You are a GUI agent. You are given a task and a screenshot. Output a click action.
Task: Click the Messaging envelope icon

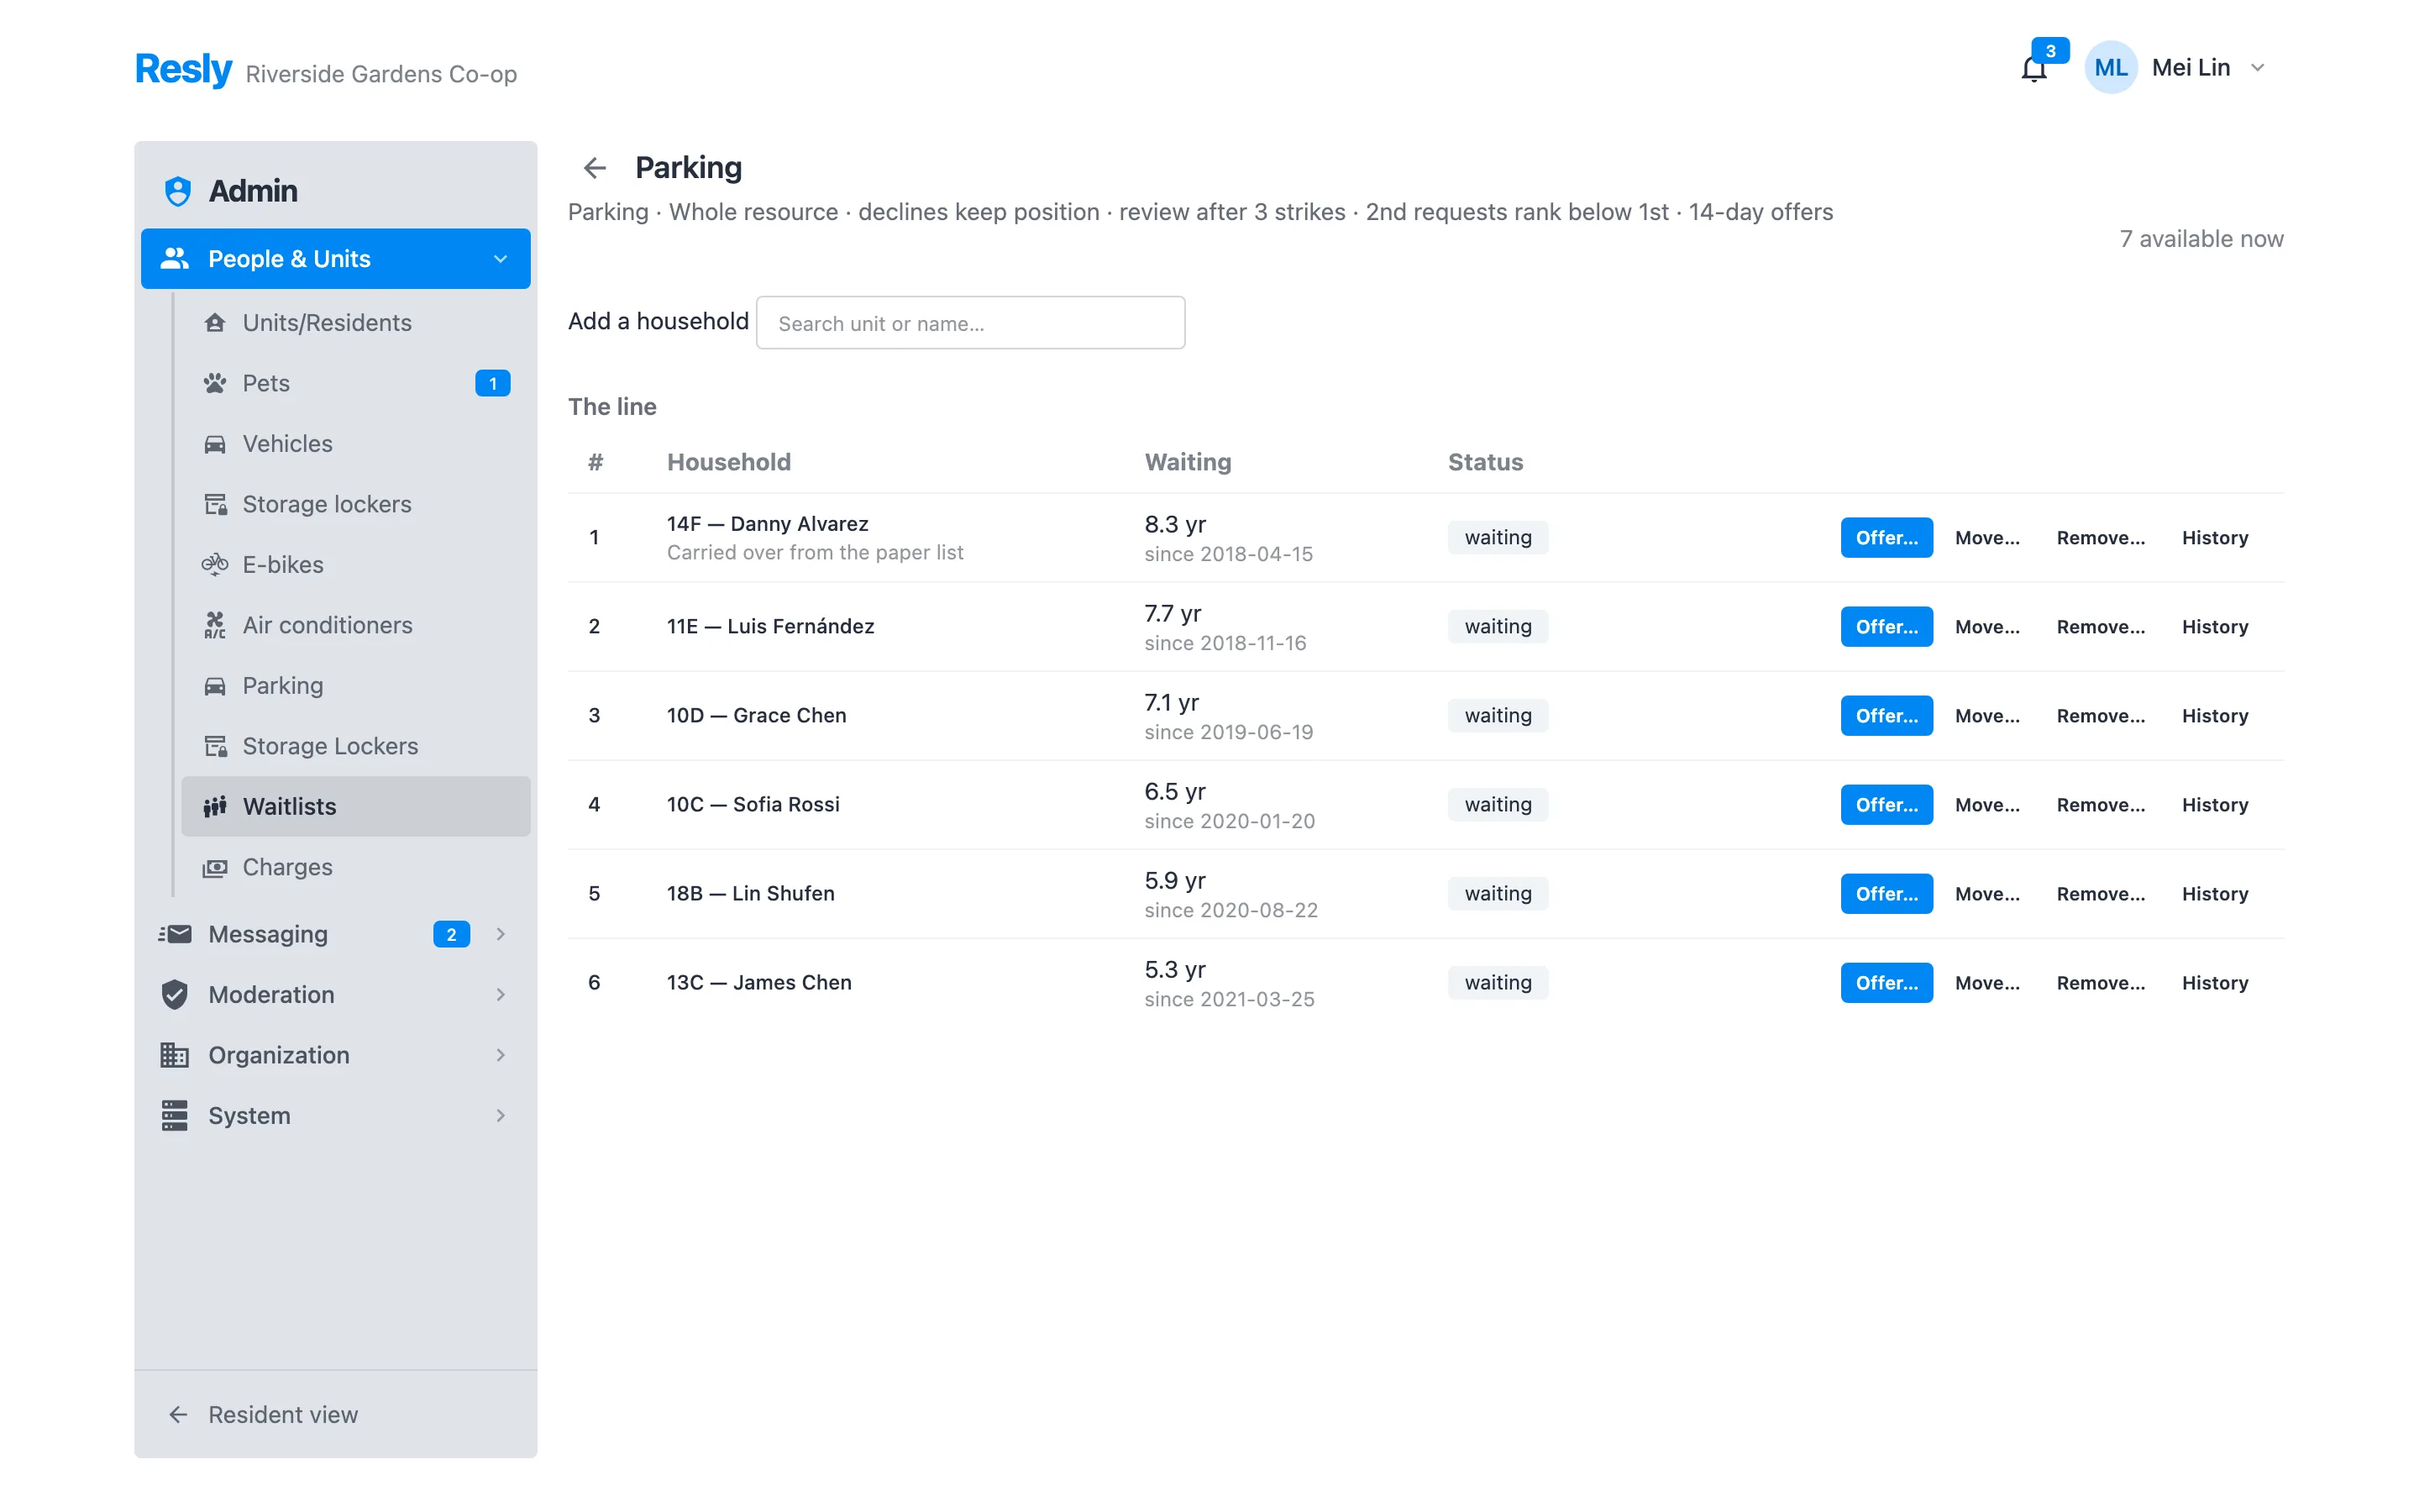(175, 934)
